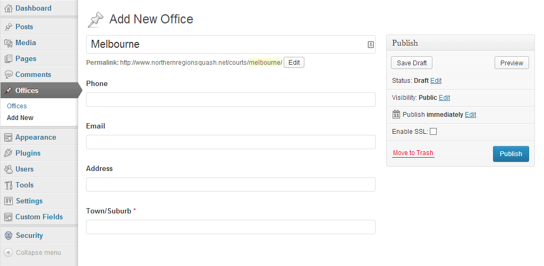544x266 pixels.
Task: Click the Comments speech bubble icon
Action: tap(8, 75)
